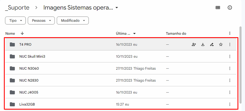The image size is (245, 111).
Task: Open more actions for NUC Skull Mini3
Action: point(230,56)
